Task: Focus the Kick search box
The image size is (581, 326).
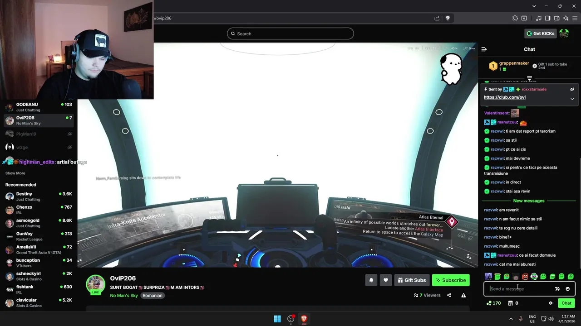Action: 290,34
